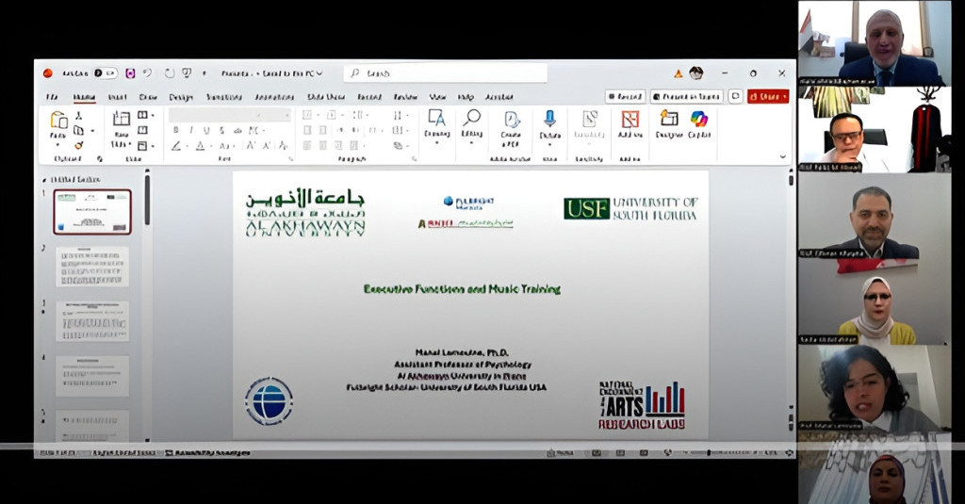Collapse the ribbon with the chevron
965x504 pixels.
coord(783,157)
